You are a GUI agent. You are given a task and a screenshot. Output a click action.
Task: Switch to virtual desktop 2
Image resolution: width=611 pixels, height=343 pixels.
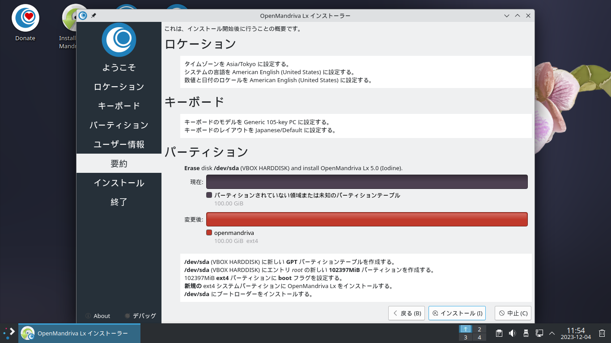click(479, 329)
